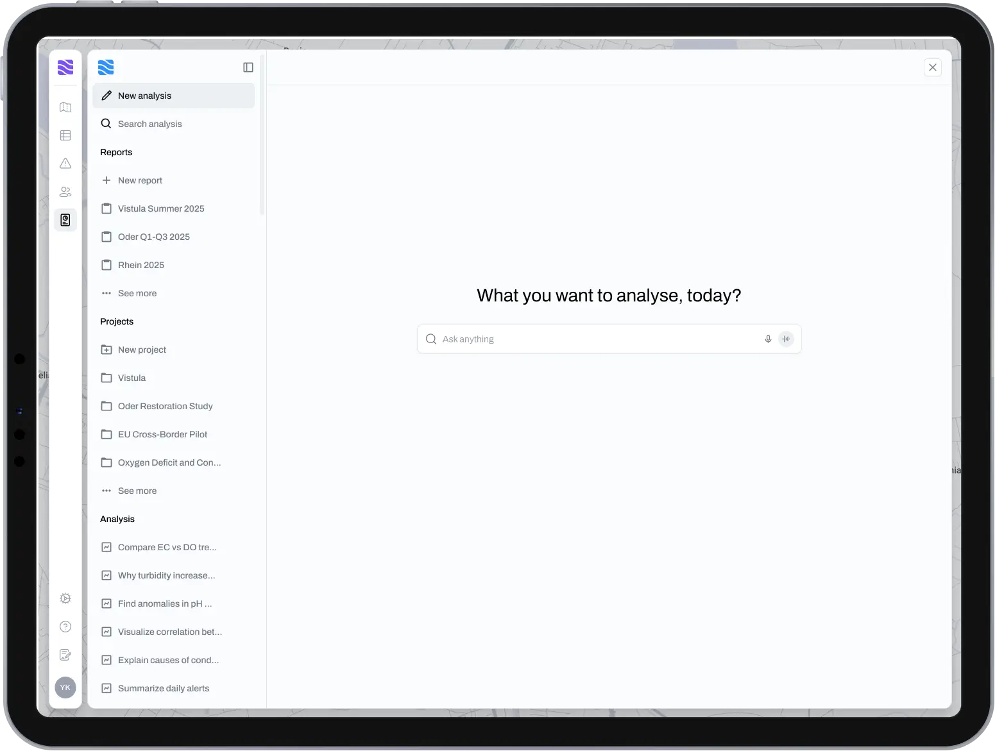Open the Vistula Summer 2025 report
This screenshot has width=995, height=751.
[x=161, y=208]
